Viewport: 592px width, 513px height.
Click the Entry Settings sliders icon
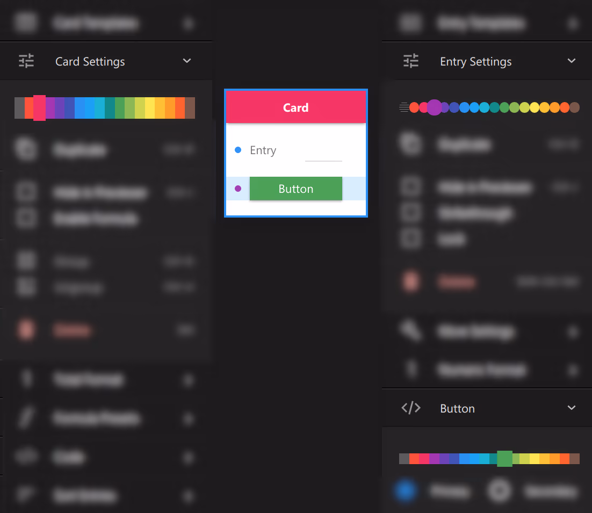tap(410, 61)
